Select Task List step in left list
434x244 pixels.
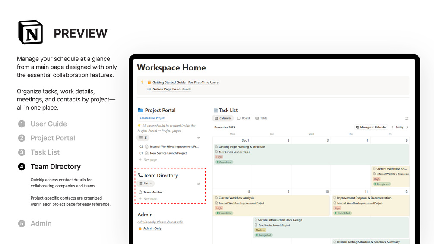point(39,152)
